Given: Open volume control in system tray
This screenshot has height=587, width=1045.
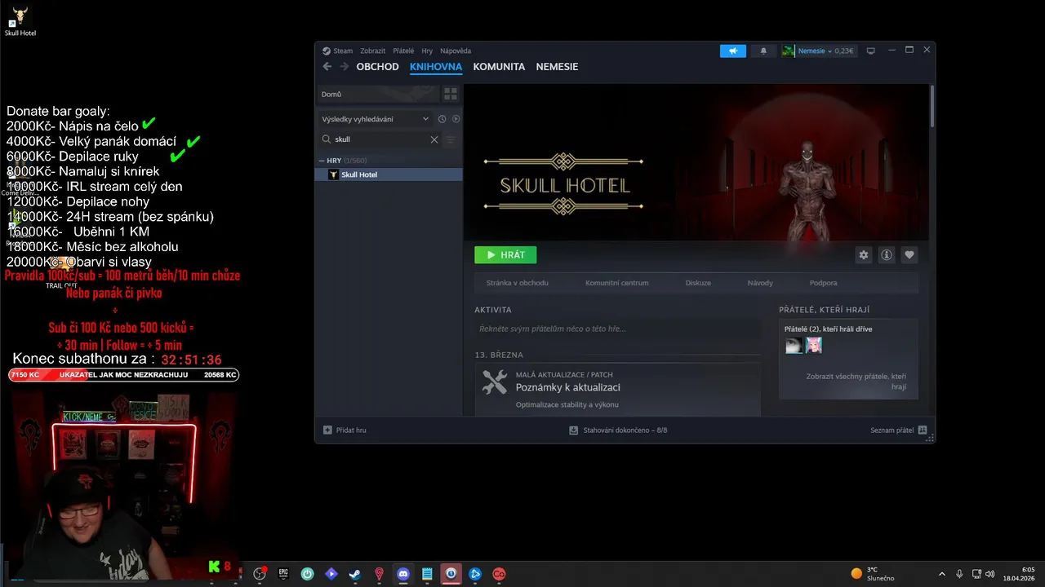Looking at the screenshot, I should tap(990, 574).
